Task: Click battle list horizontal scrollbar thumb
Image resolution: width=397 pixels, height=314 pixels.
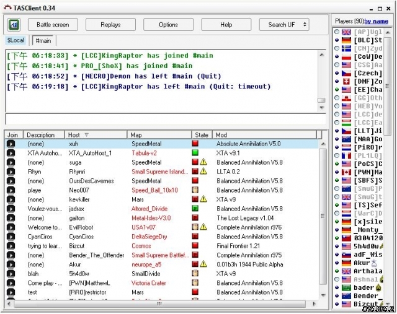Action: (x=159, y=303)
